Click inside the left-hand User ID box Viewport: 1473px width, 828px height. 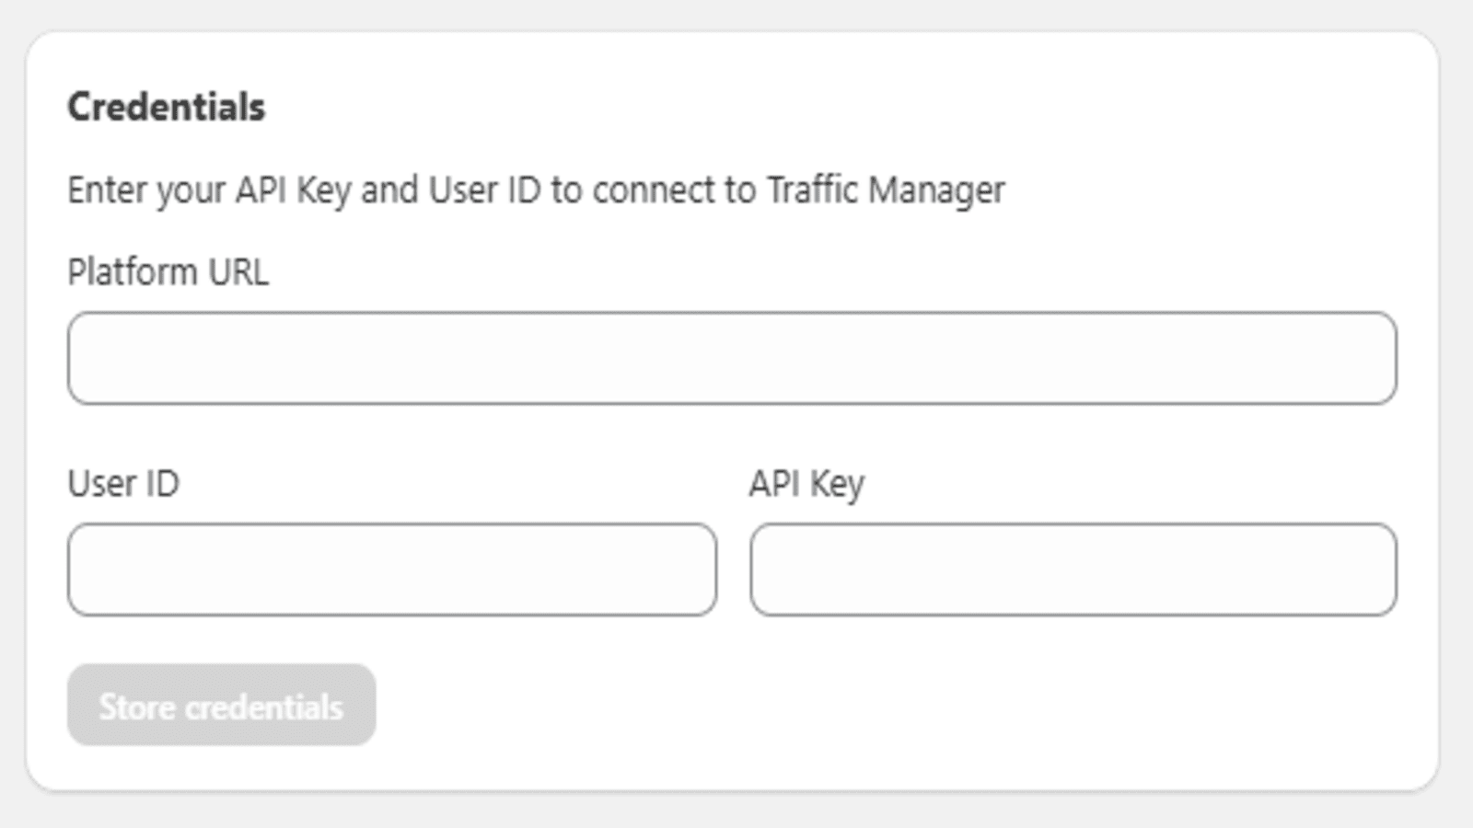pos(392,569)
